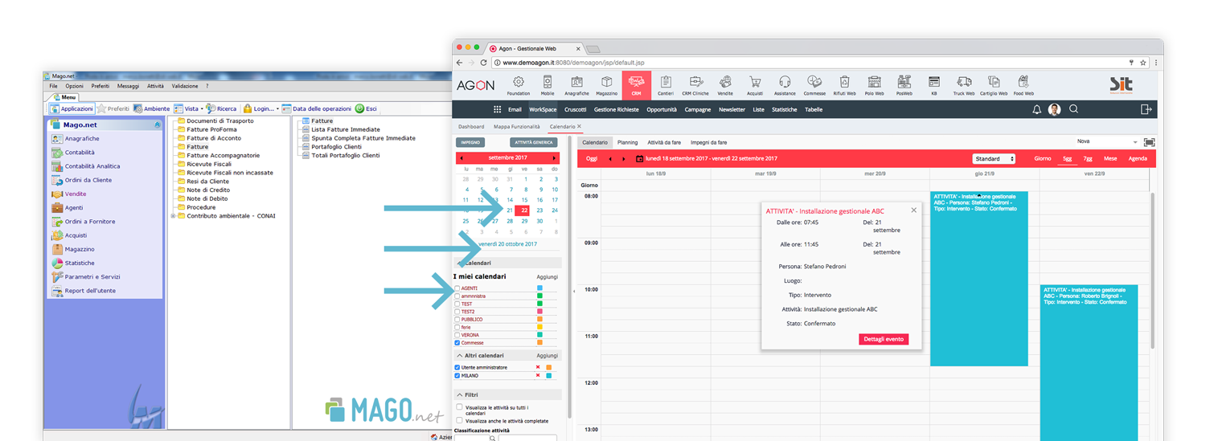Open the Vendite module in Agon toolbar

pyautogui.click(x=725, y=84)
